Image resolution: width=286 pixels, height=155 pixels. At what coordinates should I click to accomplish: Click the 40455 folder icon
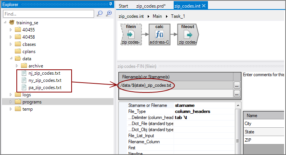(x=18, y=30)
